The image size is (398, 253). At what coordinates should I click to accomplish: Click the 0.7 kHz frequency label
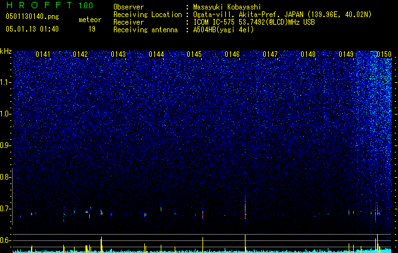click(6, 209)
